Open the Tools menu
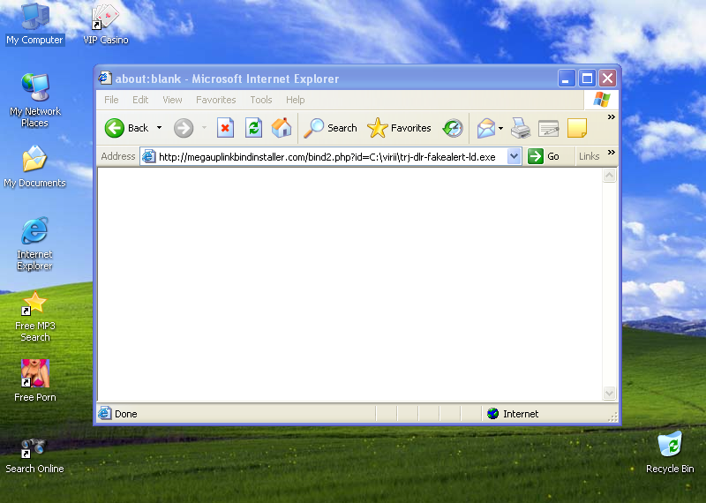Viewport: 706px width, 503px height. click(x=261, y=100)
